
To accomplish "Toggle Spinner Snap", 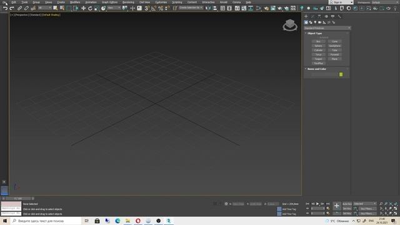I will tap(167, 8).
